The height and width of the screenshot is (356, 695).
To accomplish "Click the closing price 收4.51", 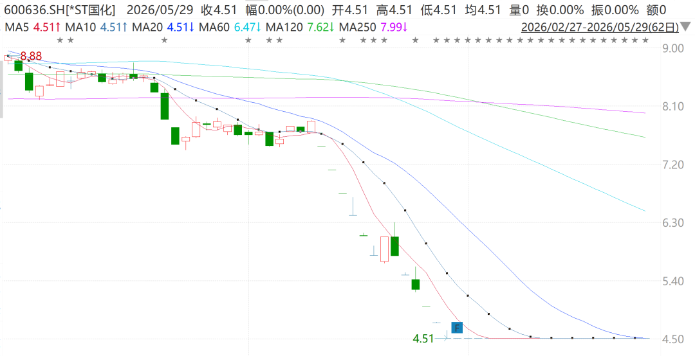I will coord(219,10).
